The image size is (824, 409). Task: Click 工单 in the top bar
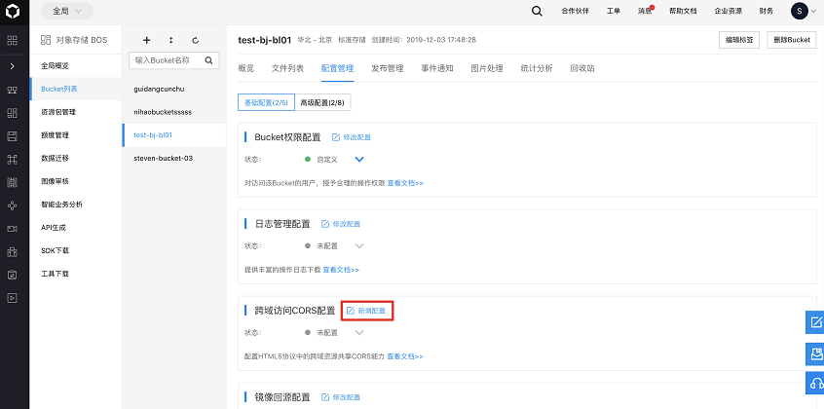click(614, 11)
